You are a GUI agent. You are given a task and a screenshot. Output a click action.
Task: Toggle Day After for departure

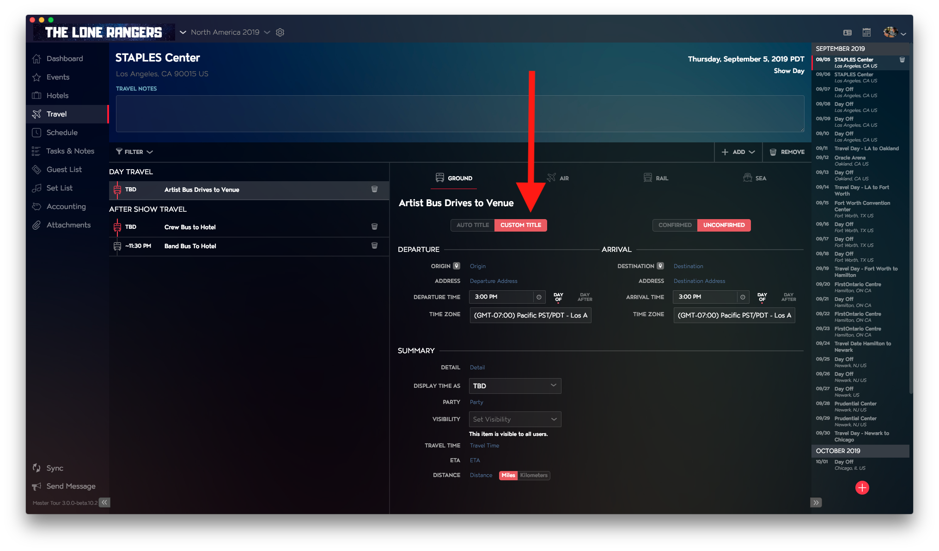pos(585,297)
